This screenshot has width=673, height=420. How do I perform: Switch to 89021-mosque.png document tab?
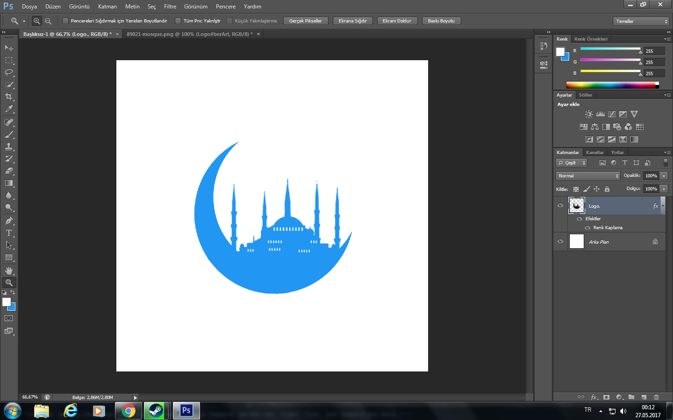[190, 34]
